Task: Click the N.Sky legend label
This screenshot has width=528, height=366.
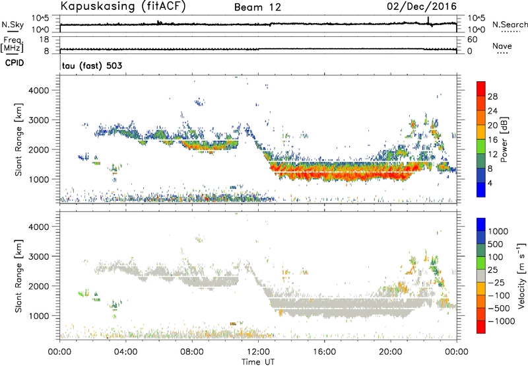Action: point(13,24)
